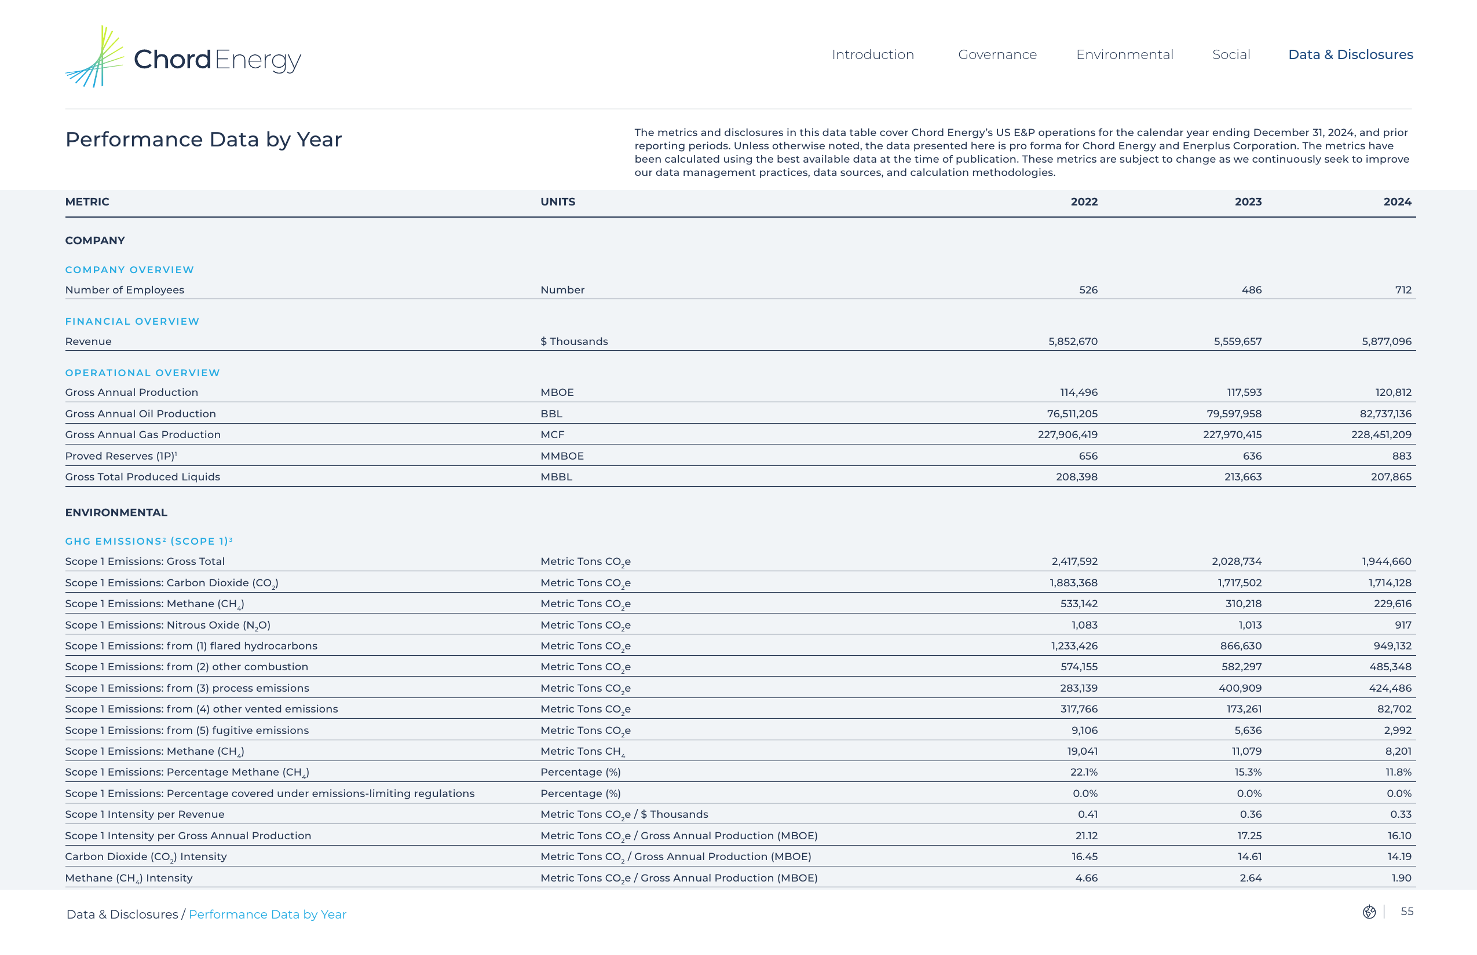This screenshot has height=955, width=1477.
Task: Click the gross total value 2,417,592
Action: point(1074,561)
